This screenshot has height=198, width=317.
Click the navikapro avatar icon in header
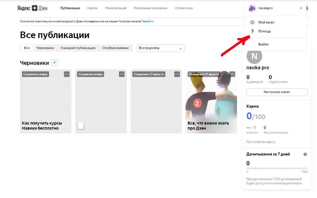[252, 8]
